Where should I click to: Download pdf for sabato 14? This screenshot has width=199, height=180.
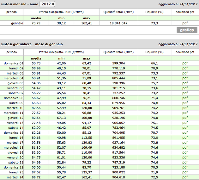tap(185, 128)
